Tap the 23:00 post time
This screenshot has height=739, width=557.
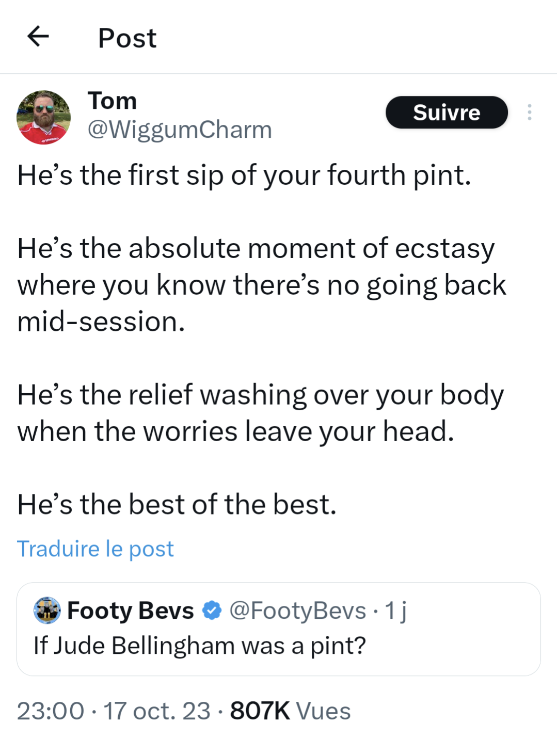pyautogui.click(x=51, y=711)
